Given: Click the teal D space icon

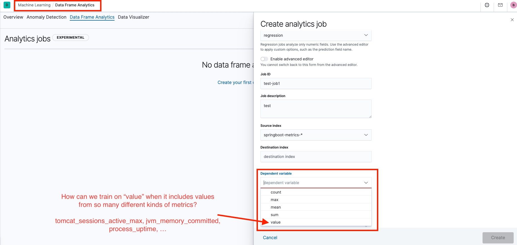Looking at the screenshot, I should pos(7,5).
